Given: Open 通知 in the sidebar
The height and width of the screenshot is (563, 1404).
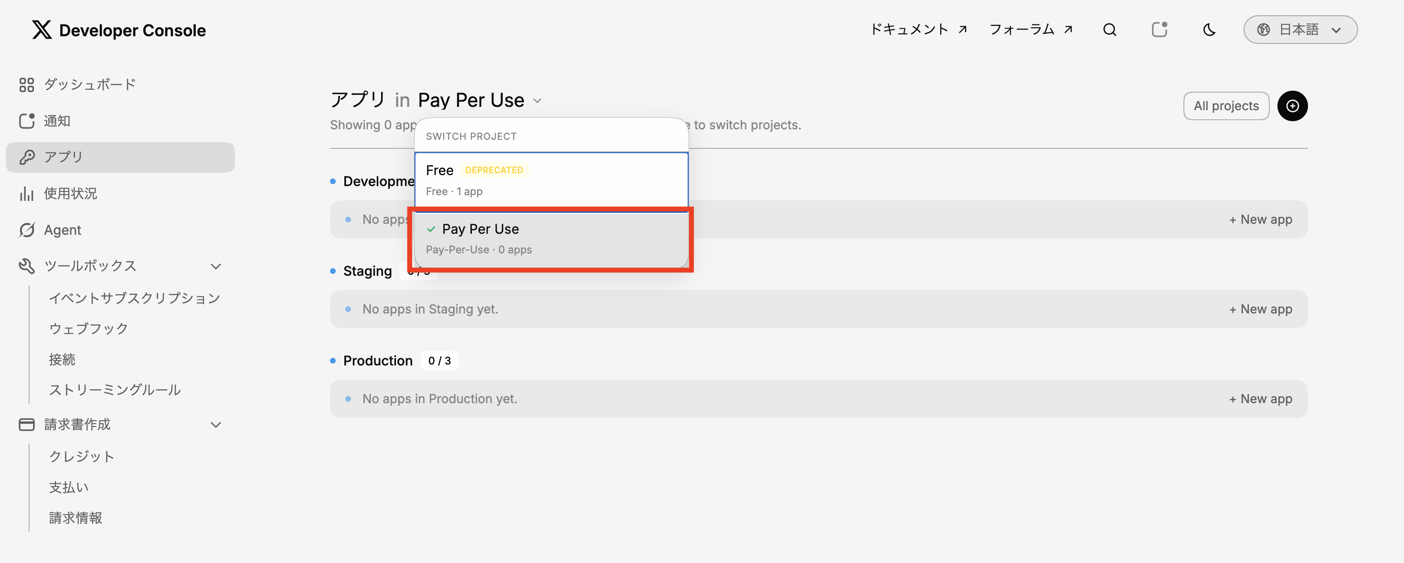Looking at the screenshot, I should pyautogui.click(x=120, y=120).
